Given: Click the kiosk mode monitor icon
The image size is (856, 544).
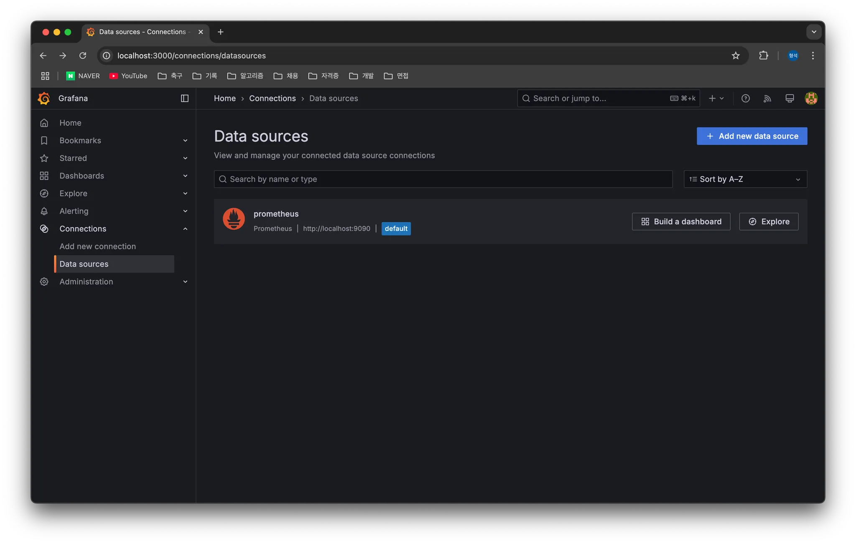Looking at the screenshot, I should coord(789,98).
